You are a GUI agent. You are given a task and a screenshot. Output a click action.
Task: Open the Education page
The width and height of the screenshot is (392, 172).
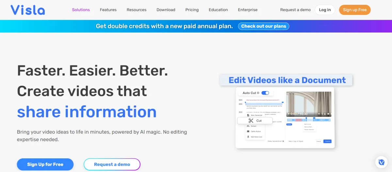point(218,10)
